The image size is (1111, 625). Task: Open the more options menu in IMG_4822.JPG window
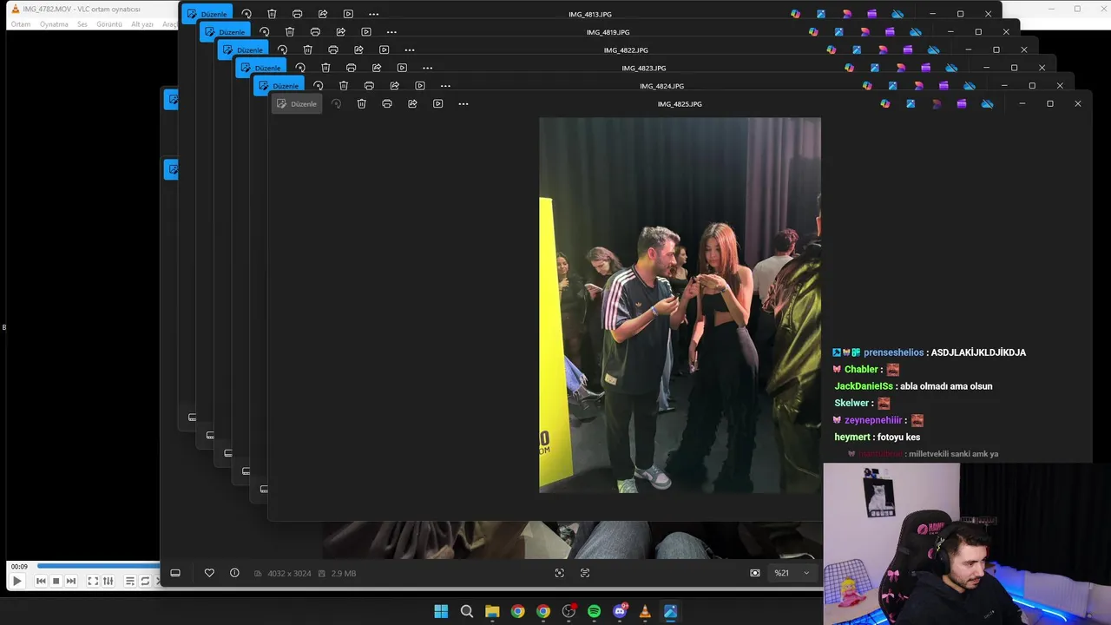[x=410, y=50]
